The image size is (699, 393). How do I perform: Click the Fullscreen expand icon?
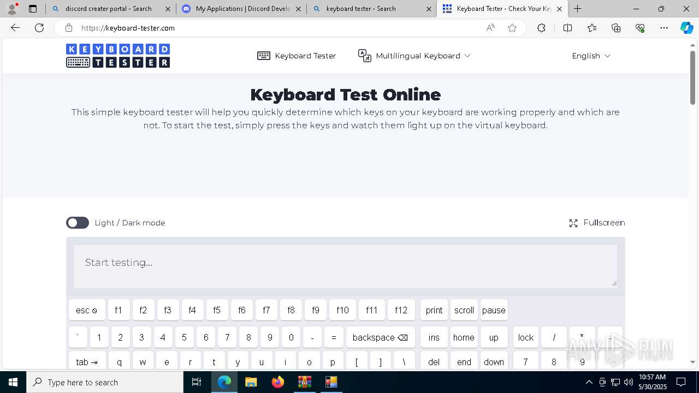[x=573, y=223]
